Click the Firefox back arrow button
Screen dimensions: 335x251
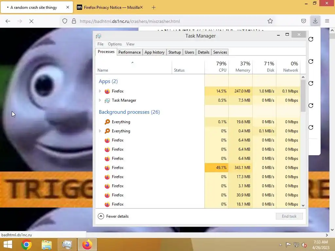point(8,21)
